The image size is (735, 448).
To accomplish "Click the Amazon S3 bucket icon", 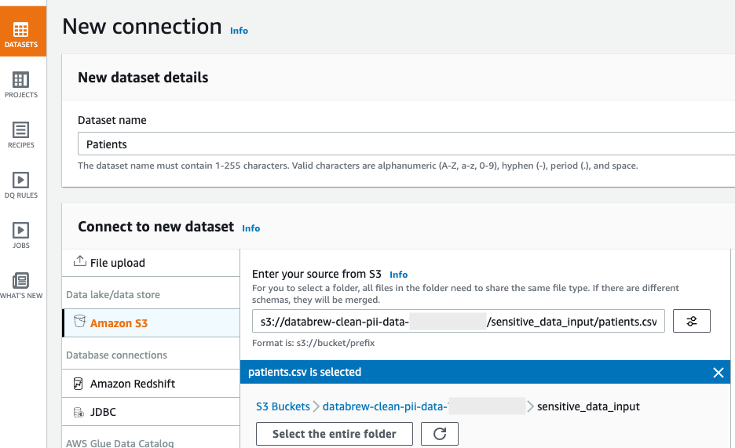I will pyautogui.click(x=79, y=321).
